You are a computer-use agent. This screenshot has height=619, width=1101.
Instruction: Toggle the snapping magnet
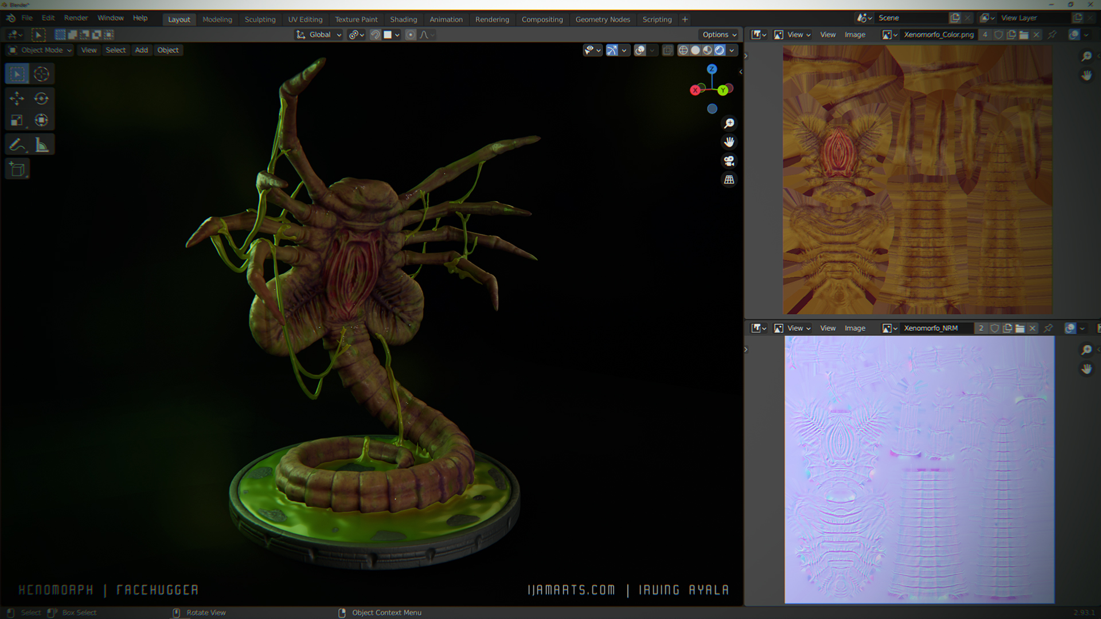pos(375,35)
